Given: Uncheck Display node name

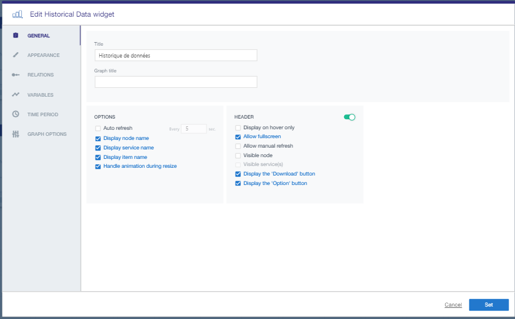Looking at the screenshot, I should [x=98, y=139].
